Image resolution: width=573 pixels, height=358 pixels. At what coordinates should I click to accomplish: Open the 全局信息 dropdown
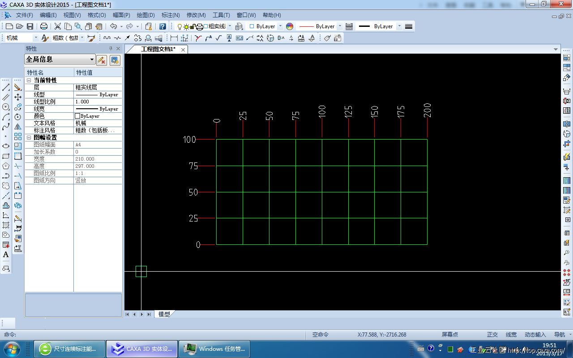tap(92, 60)
